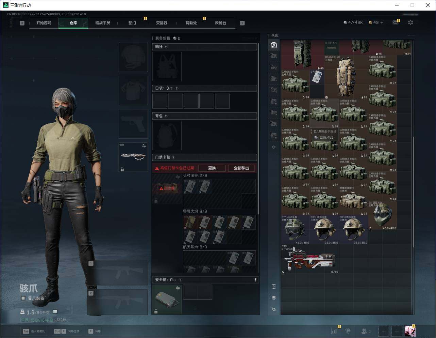The height and width of the screenshot is (338, 436).
Task: Switch to the 改枪台 tab
Action: (220, 23)
